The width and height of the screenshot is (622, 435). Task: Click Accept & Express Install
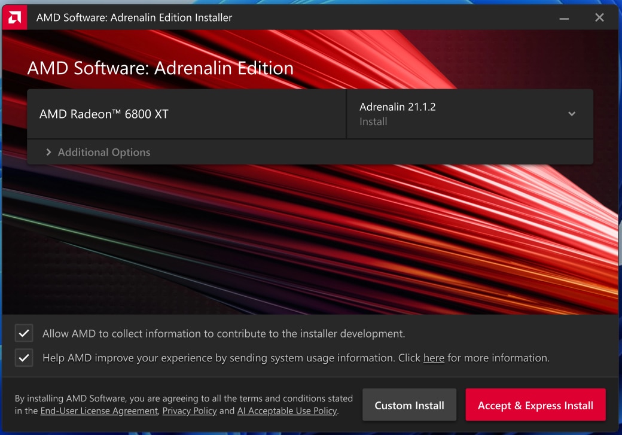[535, 405]
